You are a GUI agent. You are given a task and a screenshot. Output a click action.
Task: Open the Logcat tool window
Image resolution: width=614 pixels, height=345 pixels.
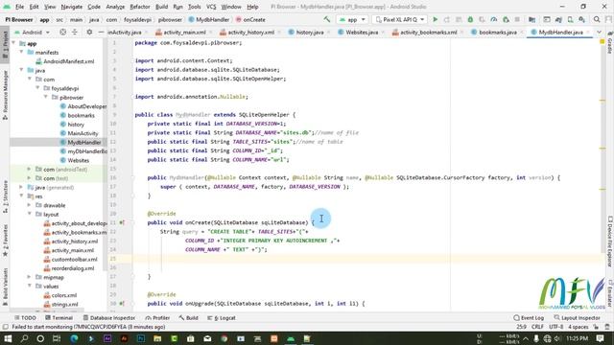pyautogui.click(x=222, y=318)
